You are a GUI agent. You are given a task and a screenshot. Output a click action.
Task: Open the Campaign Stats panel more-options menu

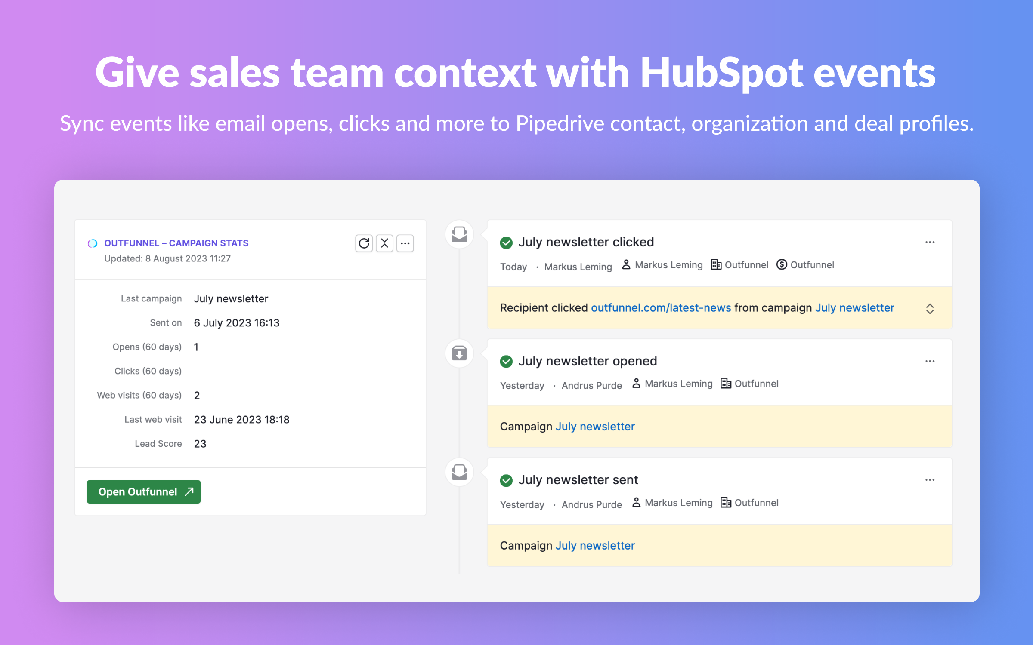click(405, 243)
